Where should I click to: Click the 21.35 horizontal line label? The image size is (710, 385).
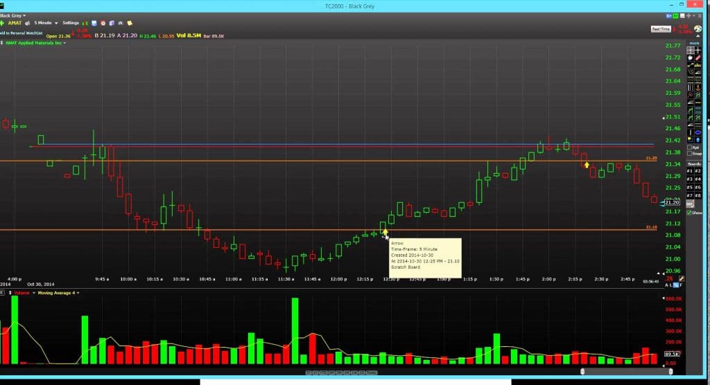(651, 158)
